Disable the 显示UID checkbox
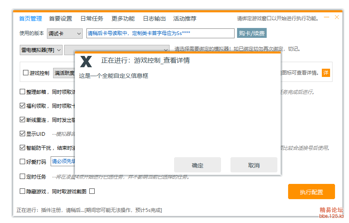The image size is (349, 223). [x=23, y=134]
